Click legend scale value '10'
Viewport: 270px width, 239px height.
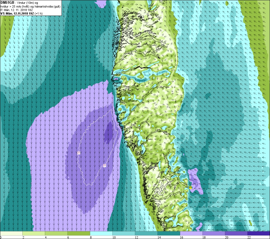[114, 237]
